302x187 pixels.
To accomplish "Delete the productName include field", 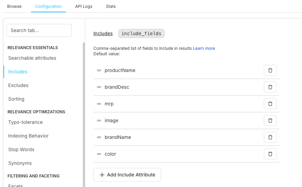I will [270, 70].
